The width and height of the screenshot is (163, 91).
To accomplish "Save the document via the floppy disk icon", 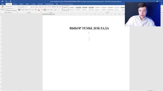I will [x=2, y=1].
